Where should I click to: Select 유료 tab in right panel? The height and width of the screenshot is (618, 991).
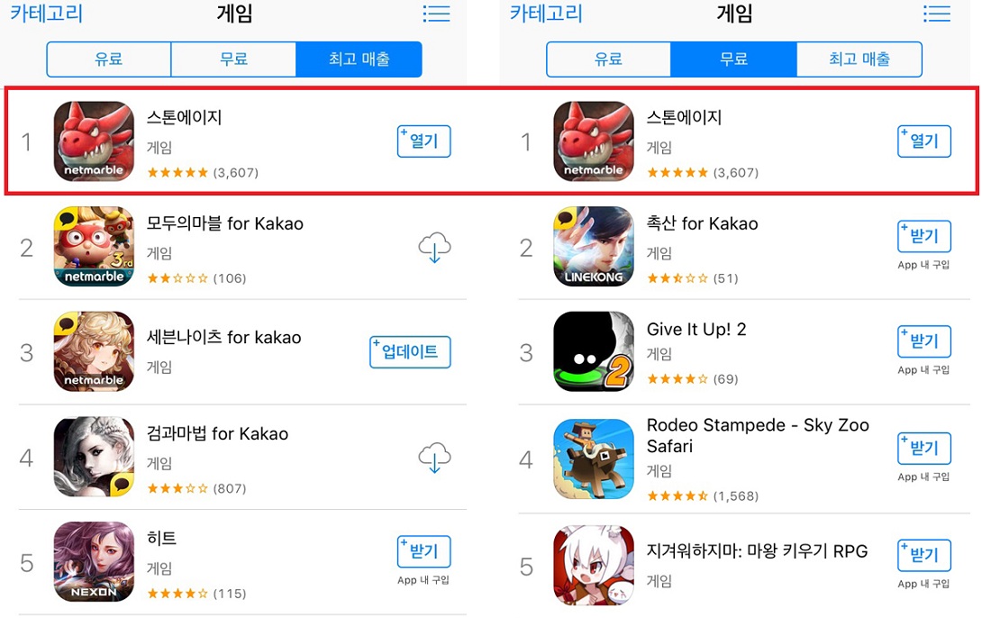click(x=609, y=59)
